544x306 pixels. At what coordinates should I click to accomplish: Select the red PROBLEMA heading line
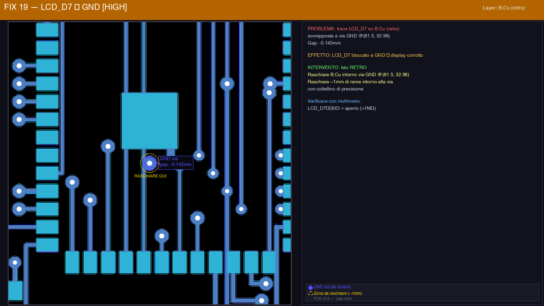click(353, 29)
